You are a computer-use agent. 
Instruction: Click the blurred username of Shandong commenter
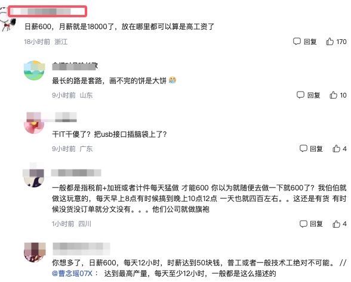pyautogui.click(x=75, y=66)
